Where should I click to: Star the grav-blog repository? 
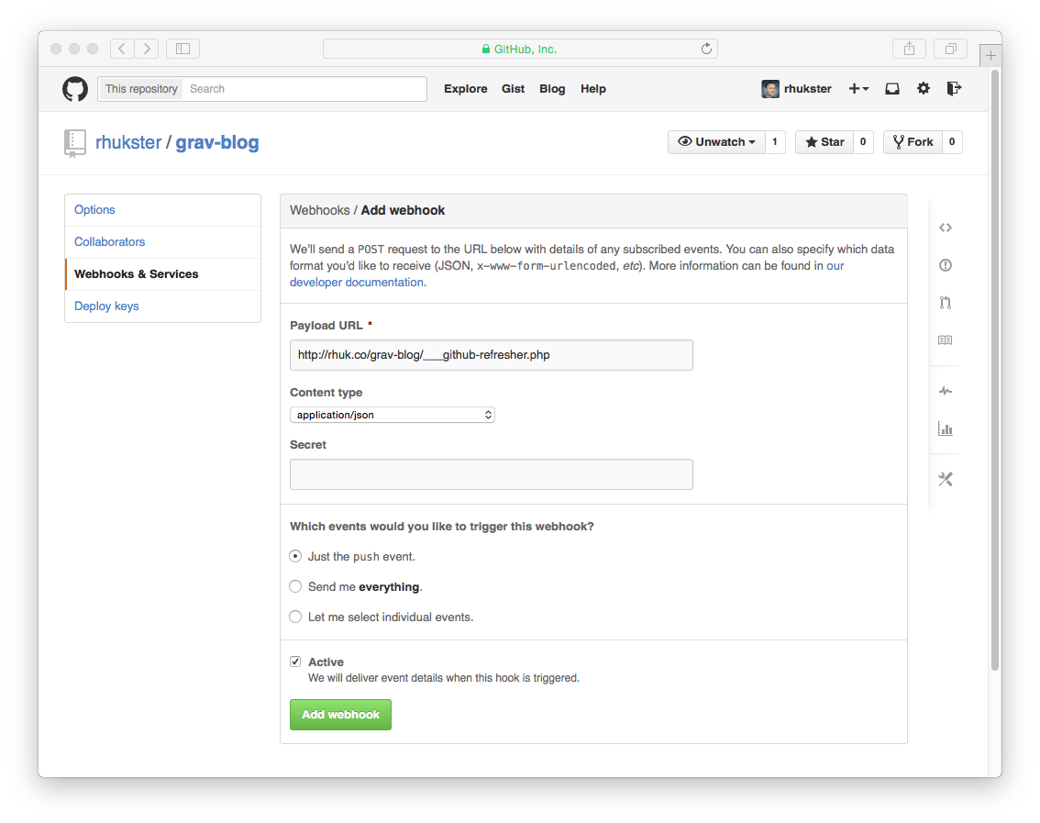824,142
